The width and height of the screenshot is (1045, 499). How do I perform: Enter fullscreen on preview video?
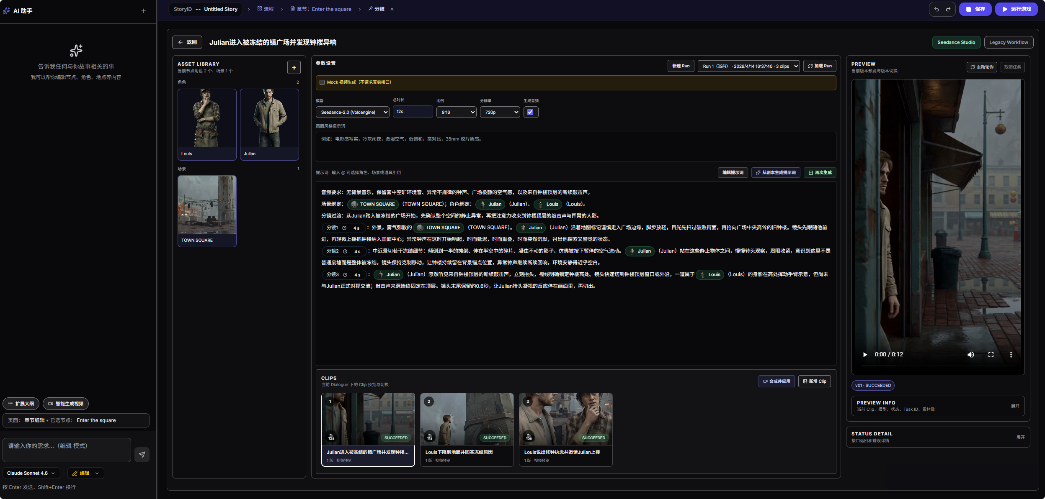[x=991, y=355]
